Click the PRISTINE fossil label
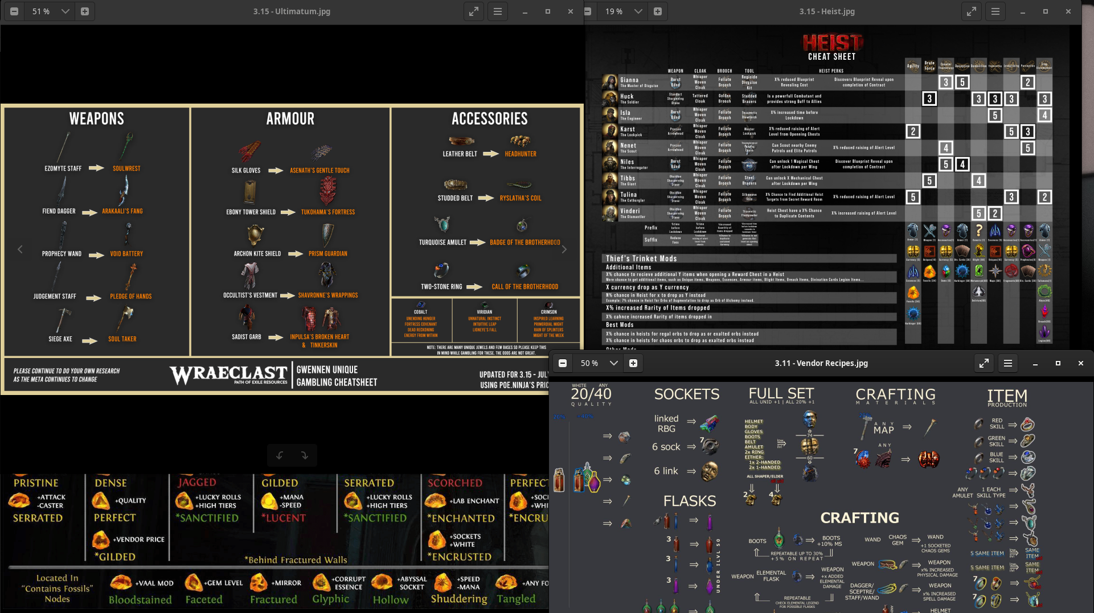Screen dimensions: 1094x613 tap(36, 483)
